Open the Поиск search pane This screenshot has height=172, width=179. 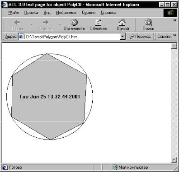pos(148,25)
